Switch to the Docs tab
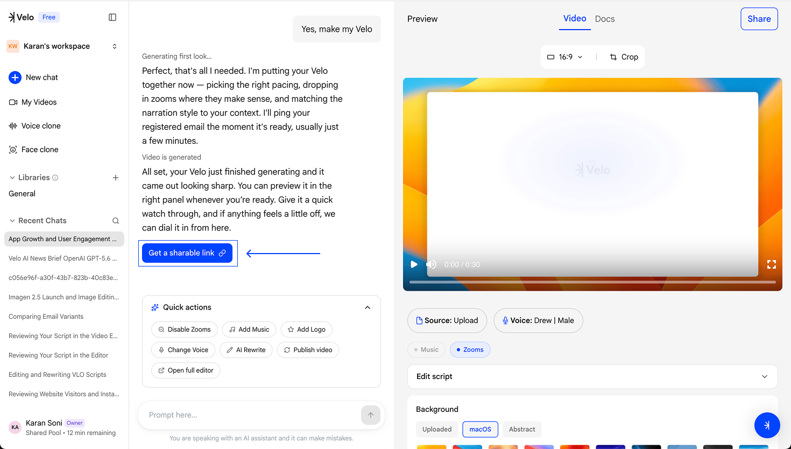The width and height of the screenshot is (791, 449). pyautogui.click(x=605, y=19)
